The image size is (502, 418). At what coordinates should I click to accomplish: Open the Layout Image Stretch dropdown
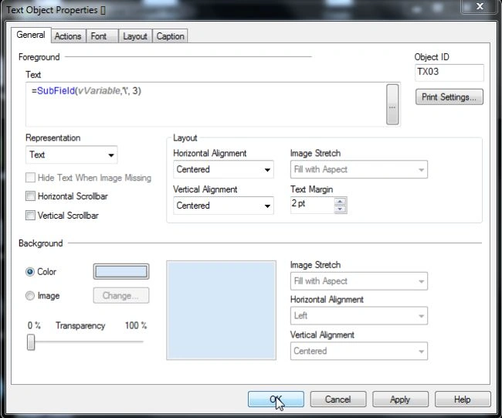(359, 169)
